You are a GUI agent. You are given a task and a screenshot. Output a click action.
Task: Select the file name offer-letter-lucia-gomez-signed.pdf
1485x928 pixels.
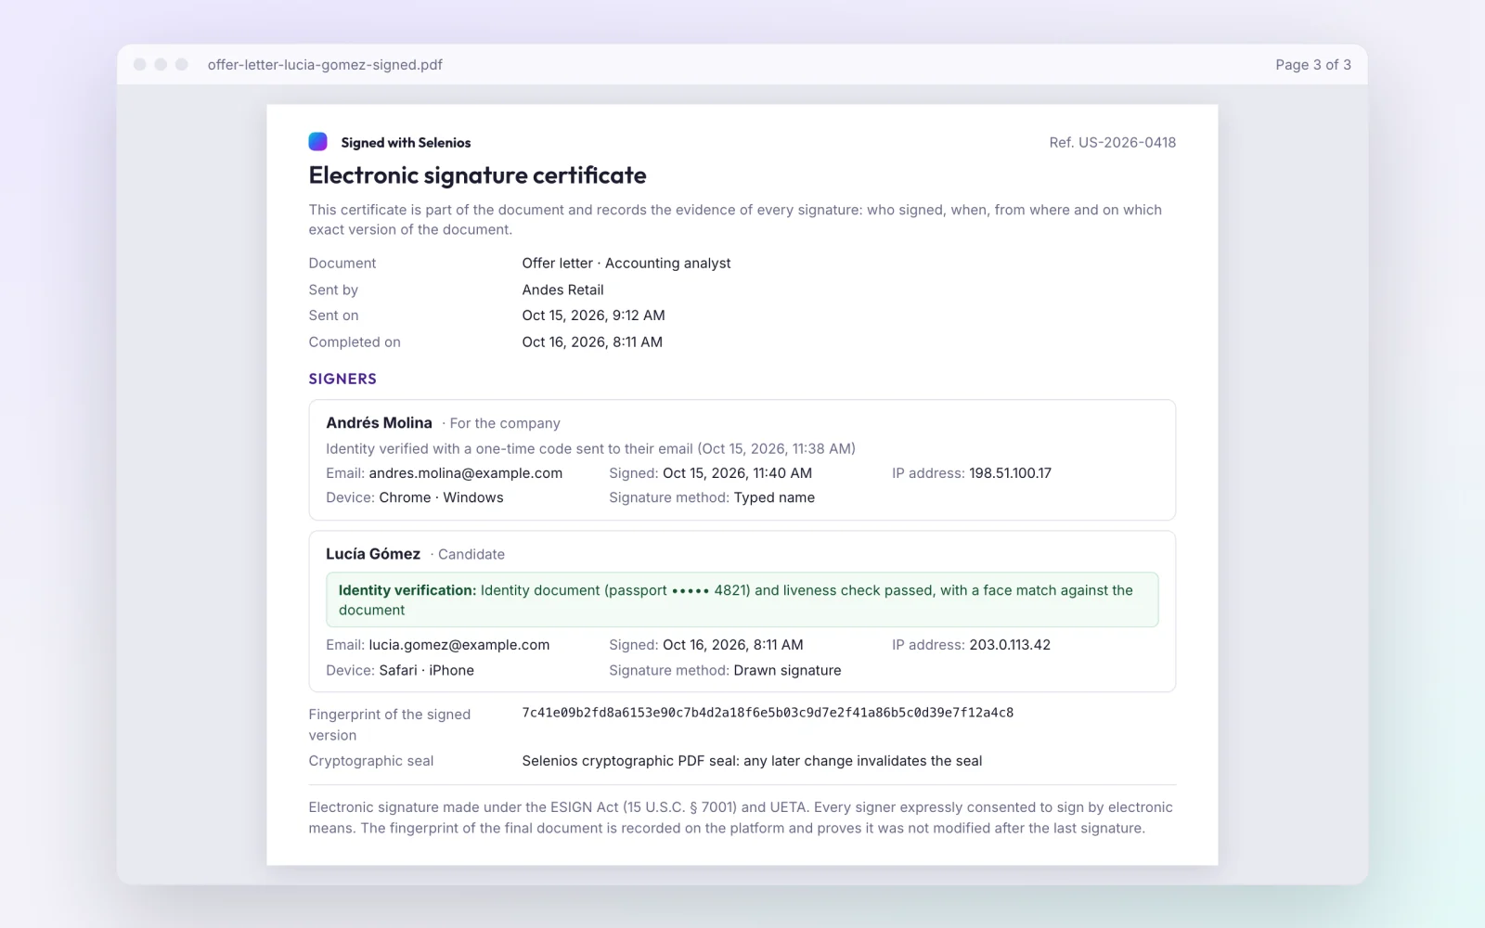tap(325, 65)
